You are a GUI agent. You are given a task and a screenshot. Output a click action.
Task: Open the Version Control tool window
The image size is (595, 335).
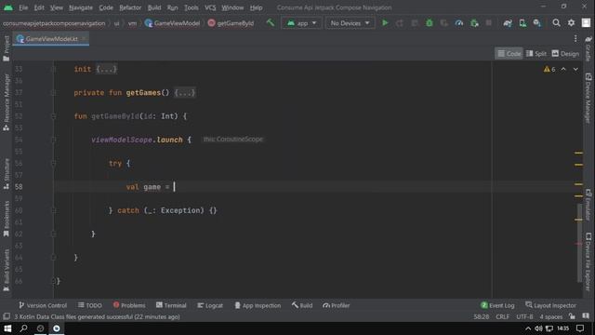43,305
